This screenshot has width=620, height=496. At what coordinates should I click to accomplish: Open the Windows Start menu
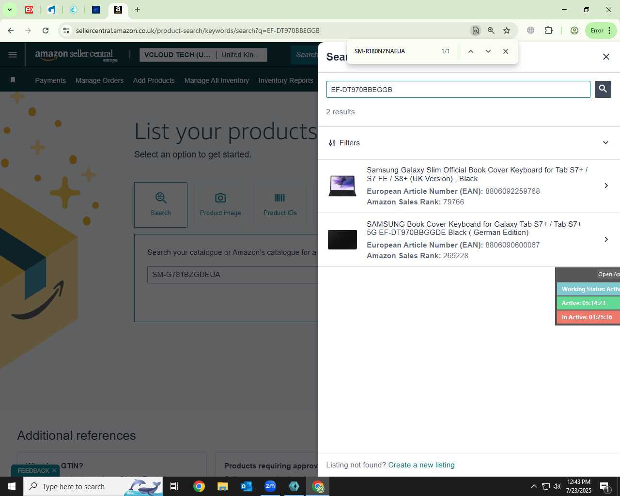point(12,486)
